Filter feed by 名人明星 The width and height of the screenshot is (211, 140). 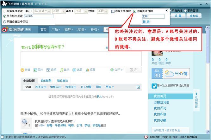86,87
